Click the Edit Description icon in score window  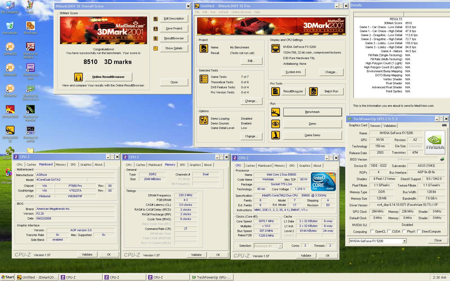pos(156,19)
